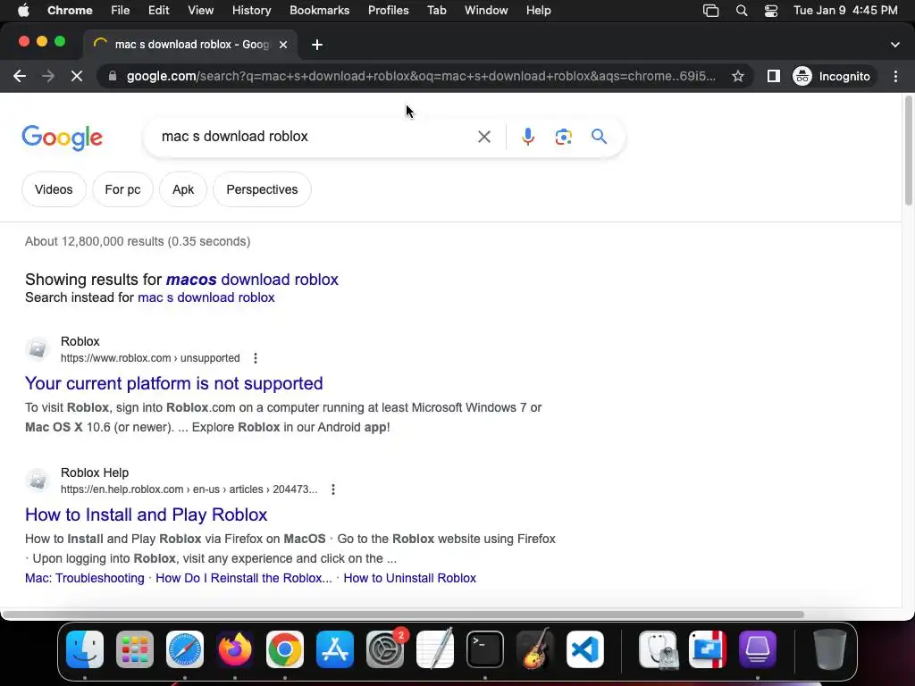Click into the Google search field
Image resolution: width=915 pixels, height=686 pixels.
315,137
